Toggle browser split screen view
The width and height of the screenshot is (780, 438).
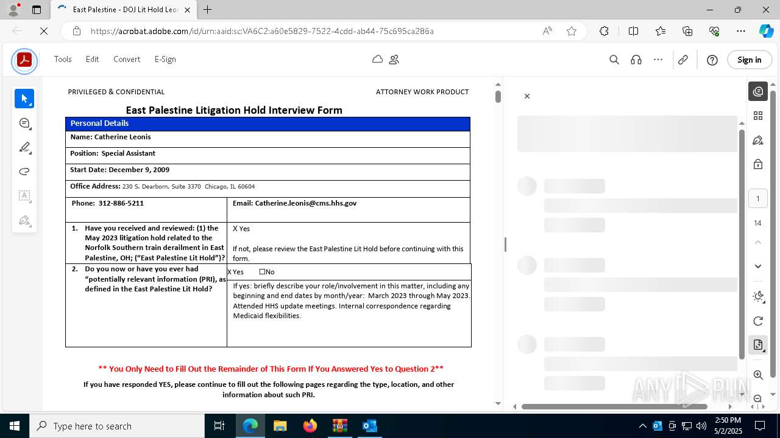(633, 31)
